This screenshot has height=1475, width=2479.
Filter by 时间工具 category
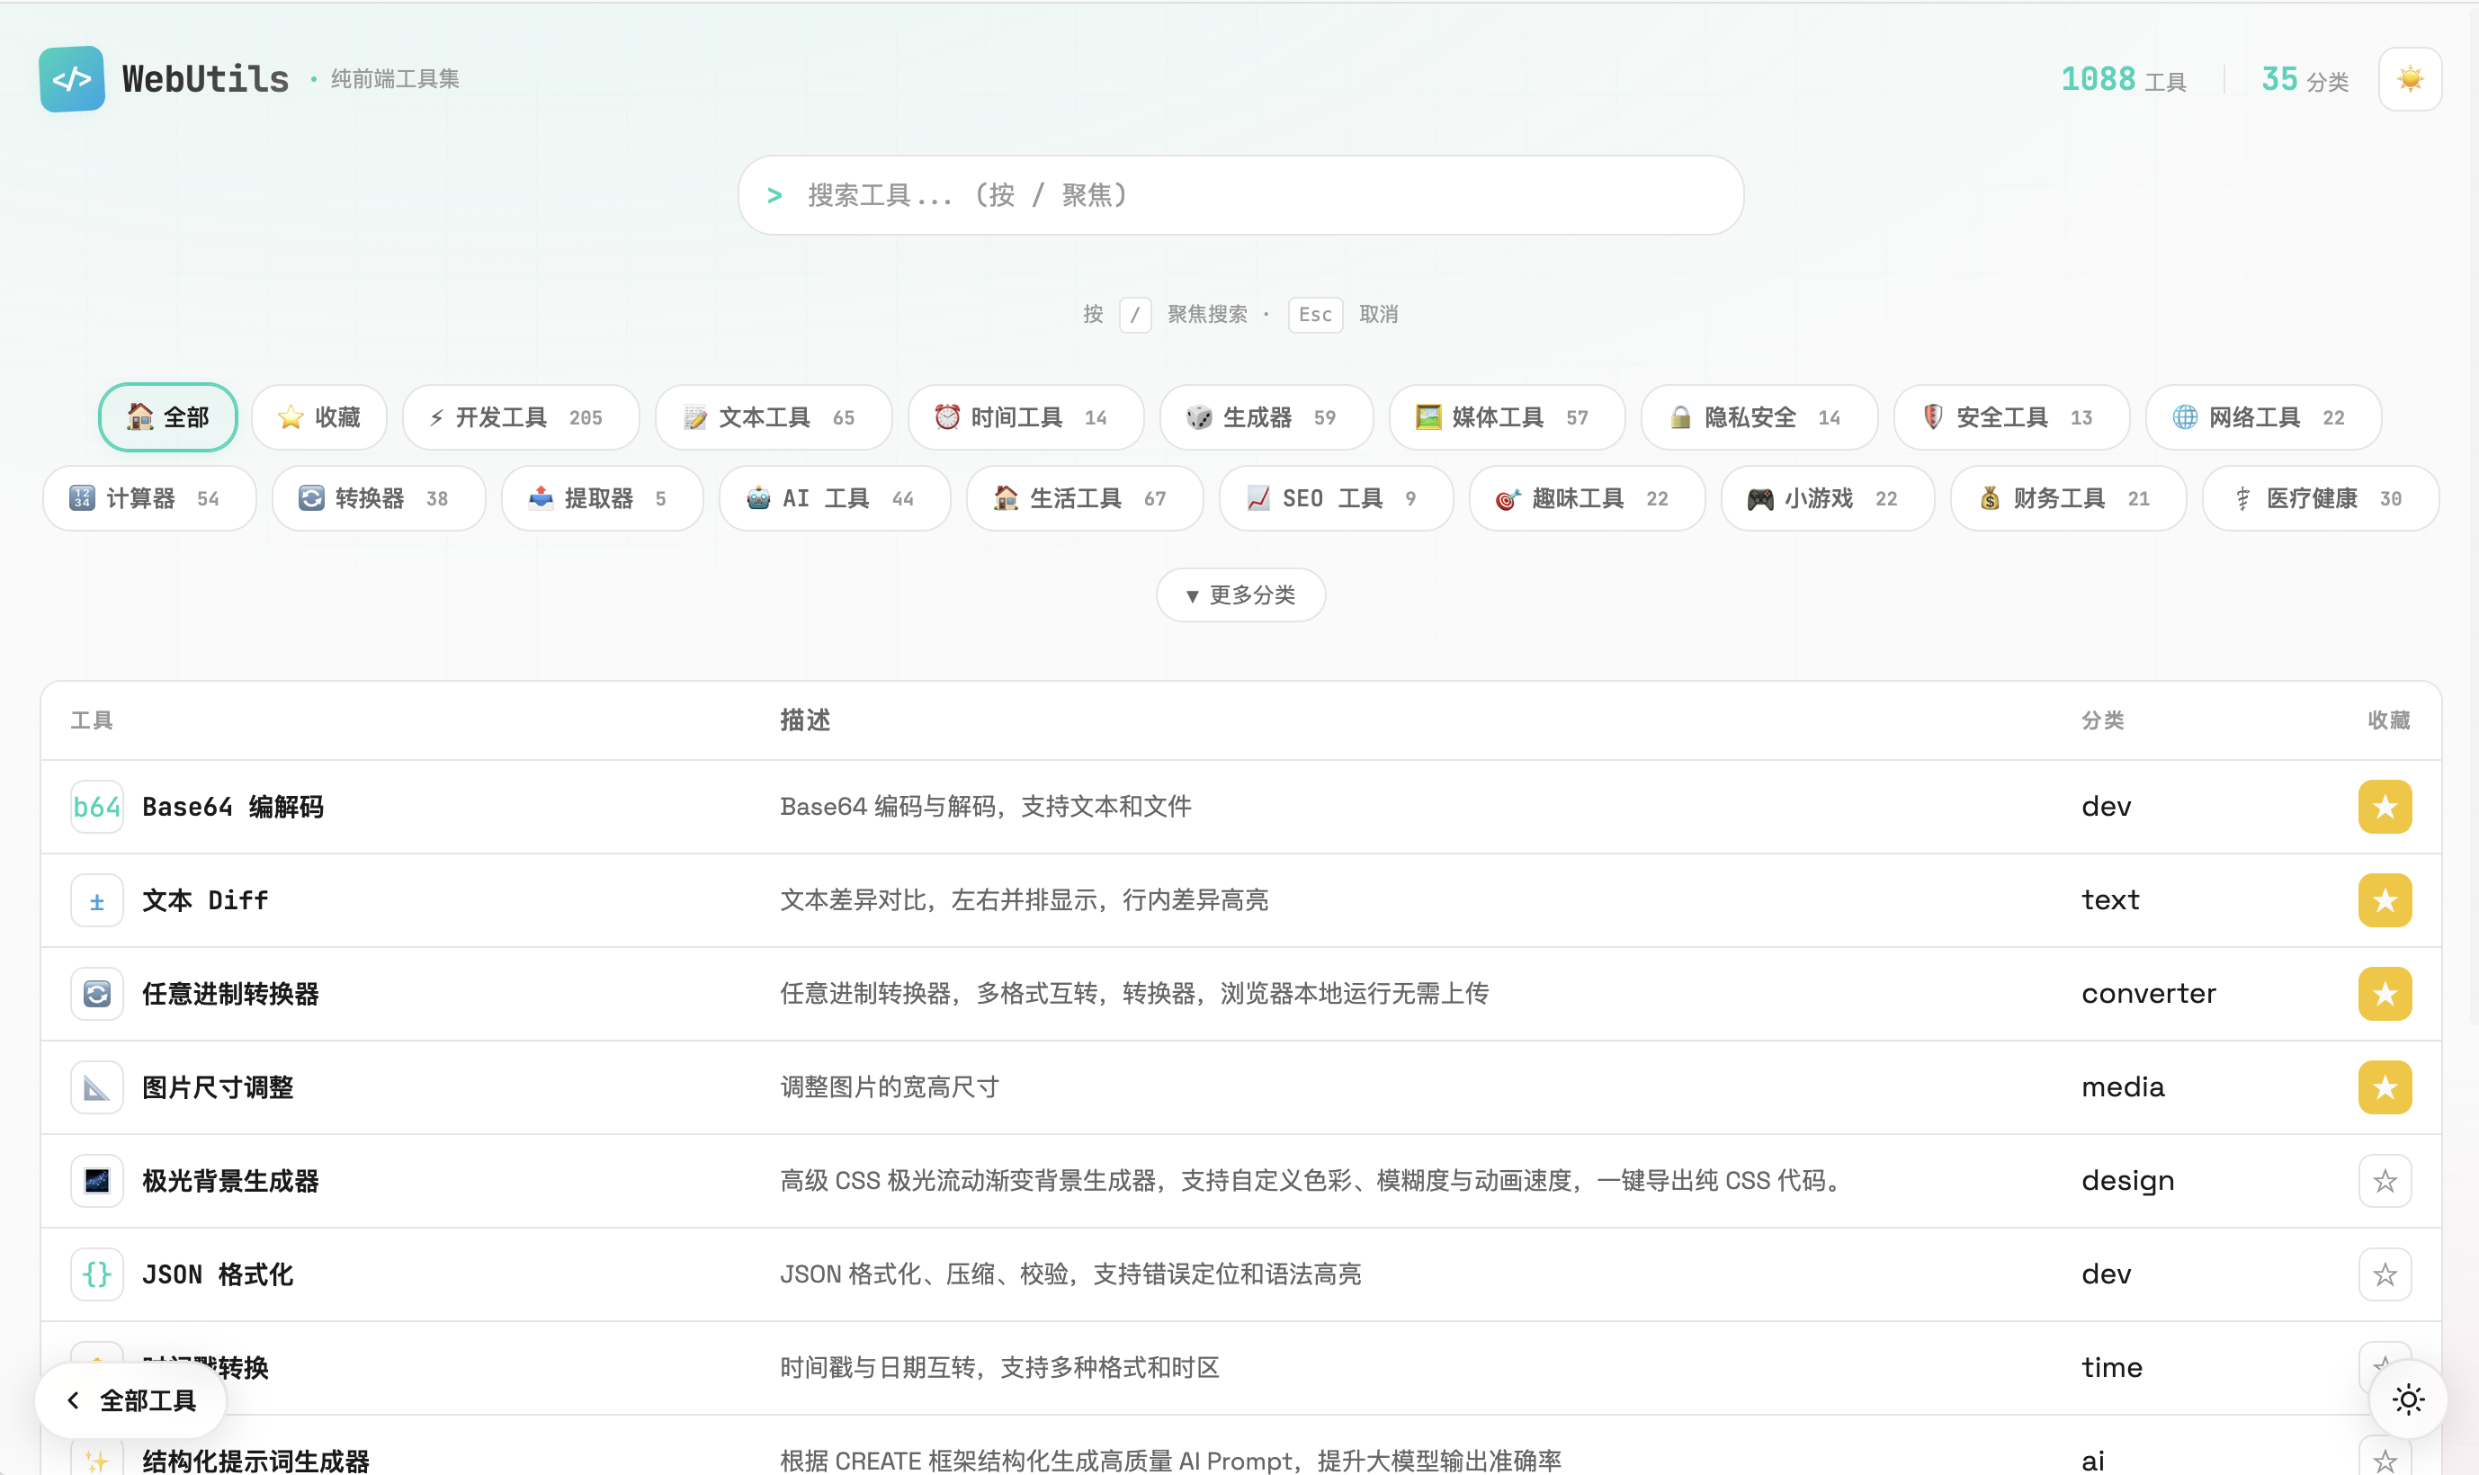click(x=1025, y=417)
